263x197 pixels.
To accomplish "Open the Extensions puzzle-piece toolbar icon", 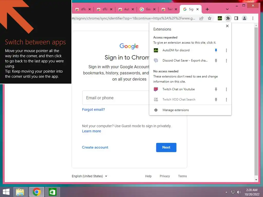I will click(x=228, y=18).
